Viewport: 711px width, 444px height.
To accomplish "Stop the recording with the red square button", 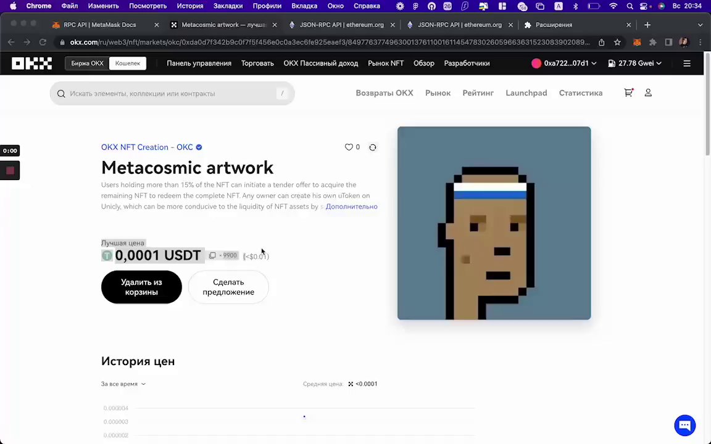I will (x=10, y=171).
